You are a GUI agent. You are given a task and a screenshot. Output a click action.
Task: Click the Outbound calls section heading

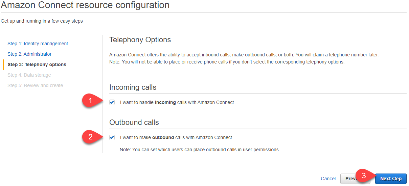point(134,122)
